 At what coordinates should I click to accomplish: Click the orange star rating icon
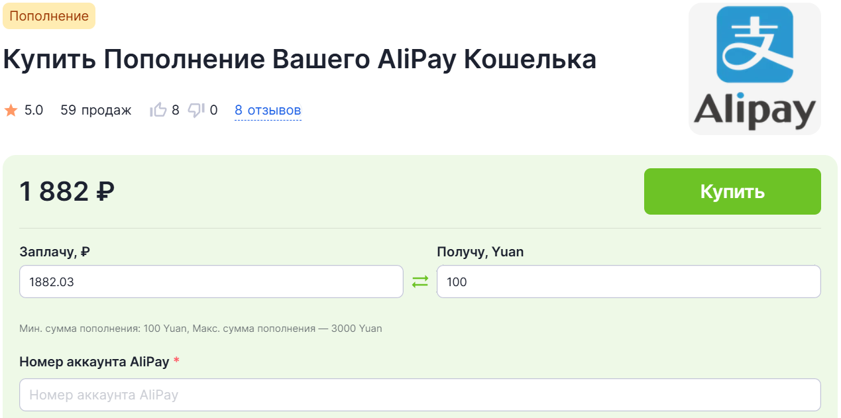click(11, 110)
